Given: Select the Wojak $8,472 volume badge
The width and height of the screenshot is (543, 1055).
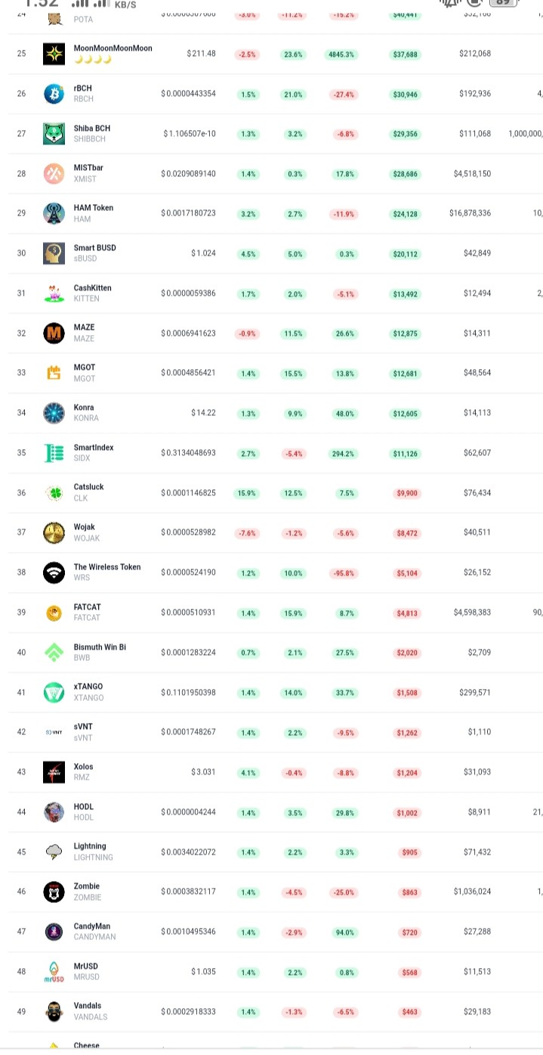Looking at the screenshot, I should (x=406, y=533).
